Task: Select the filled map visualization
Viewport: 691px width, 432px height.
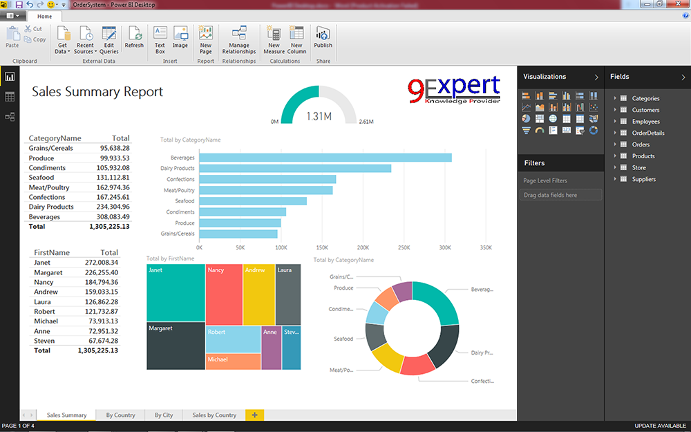Action: pyautogui.click(x=594, y=119)
